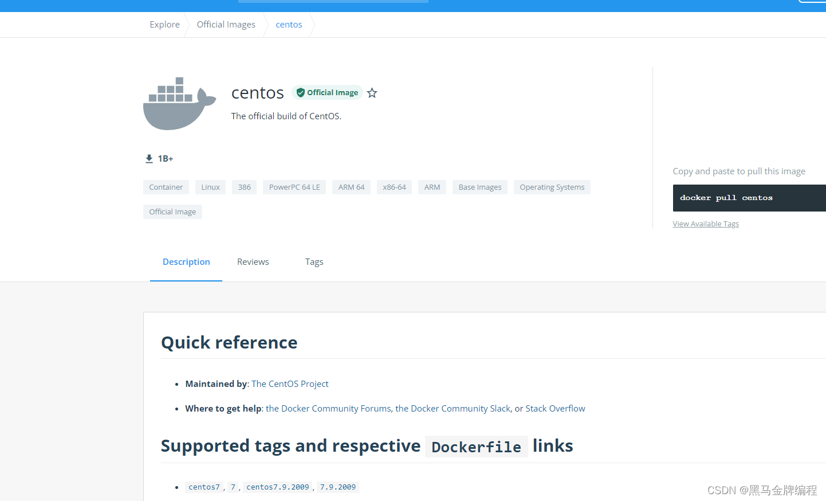Screen dimensions: 826x501
Task: Open the centos7 tag Dockerfile link
Action: click(204, 487)
